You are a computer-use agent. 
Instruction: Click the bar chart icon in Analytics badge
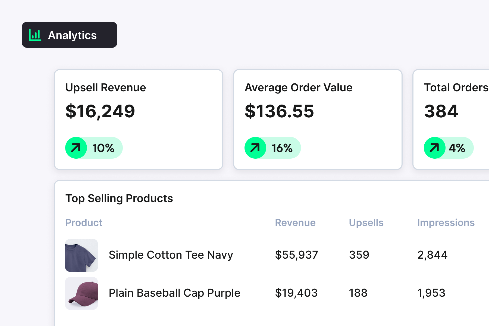35,35
